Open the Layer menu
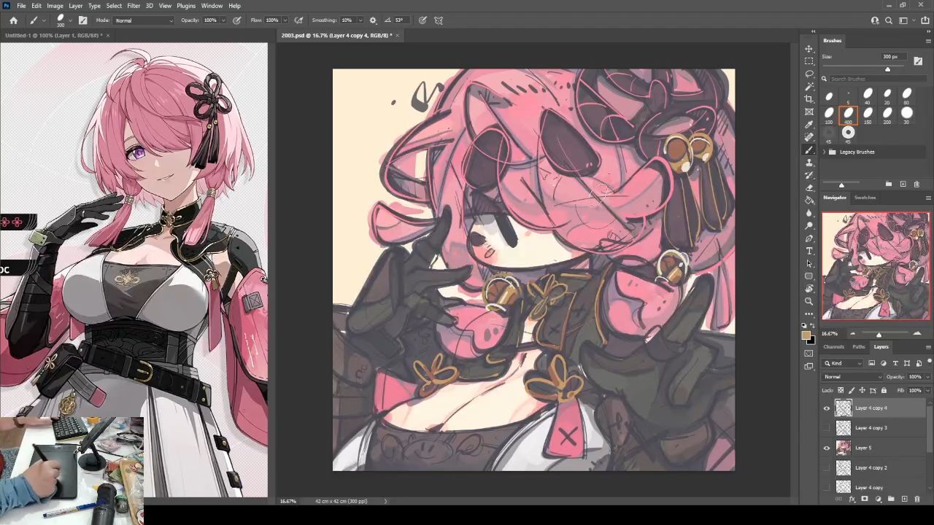Screen dimensions: 934x525 [x=76, y=6]
